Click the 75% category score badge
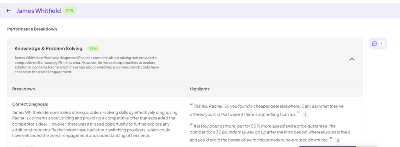 click(93, 49)
